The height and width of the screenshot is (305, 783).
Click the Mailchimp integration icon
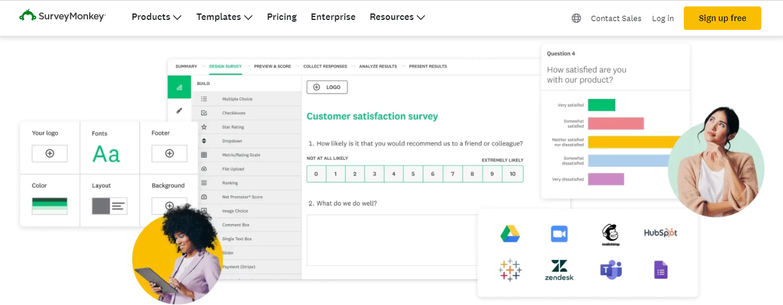610,235
